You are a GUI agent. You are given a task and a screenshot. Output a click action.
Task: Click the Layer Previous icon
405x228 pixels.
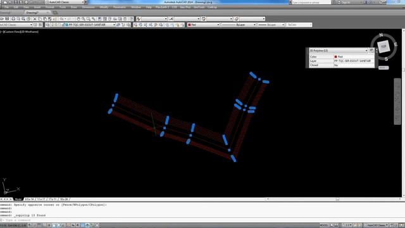tap(123, 25)
